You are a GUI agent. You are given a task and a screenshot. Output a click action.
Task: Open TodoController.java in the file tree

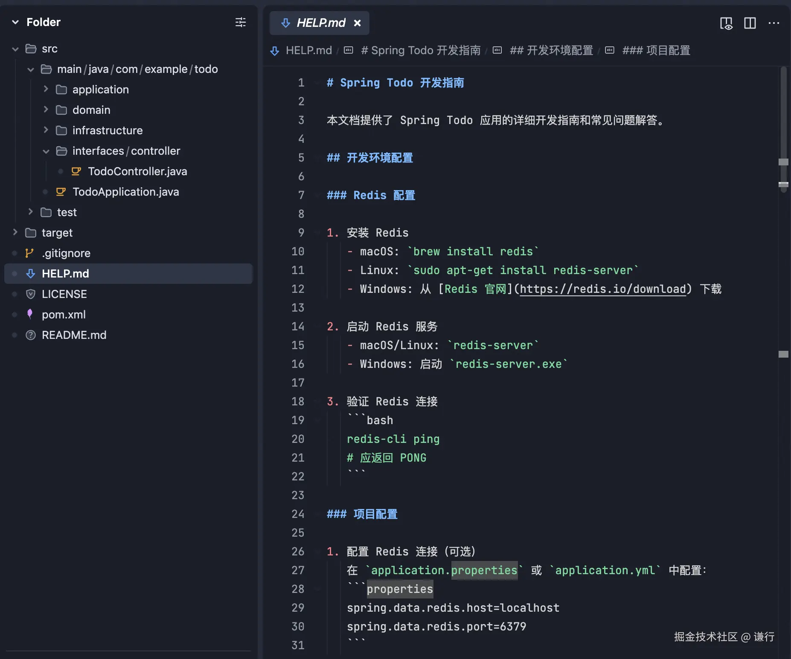[137, 171]
